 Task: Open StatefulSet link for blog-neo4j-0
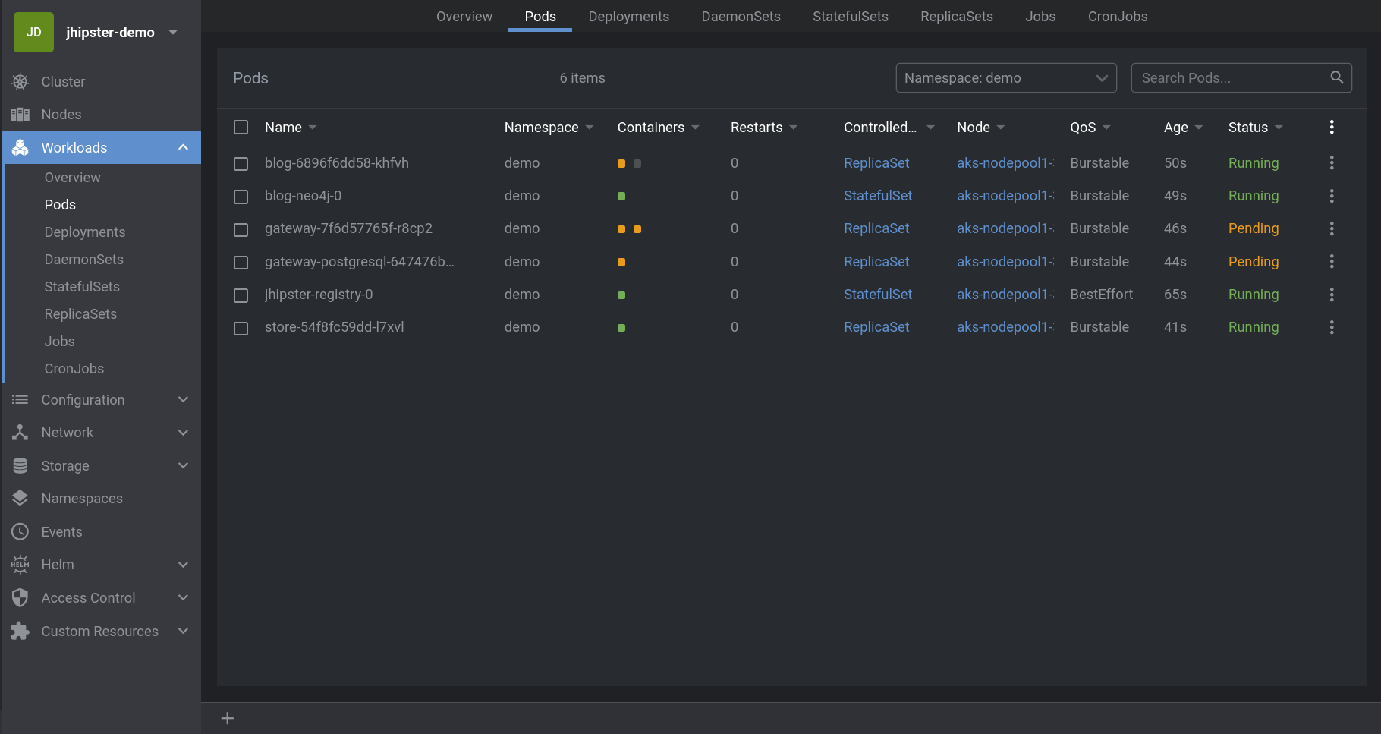(x=877, y=196)
